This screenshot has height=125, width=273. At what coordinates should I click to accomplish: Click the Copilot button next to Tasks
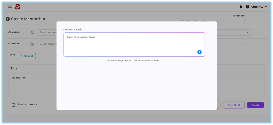coord(27,56)
